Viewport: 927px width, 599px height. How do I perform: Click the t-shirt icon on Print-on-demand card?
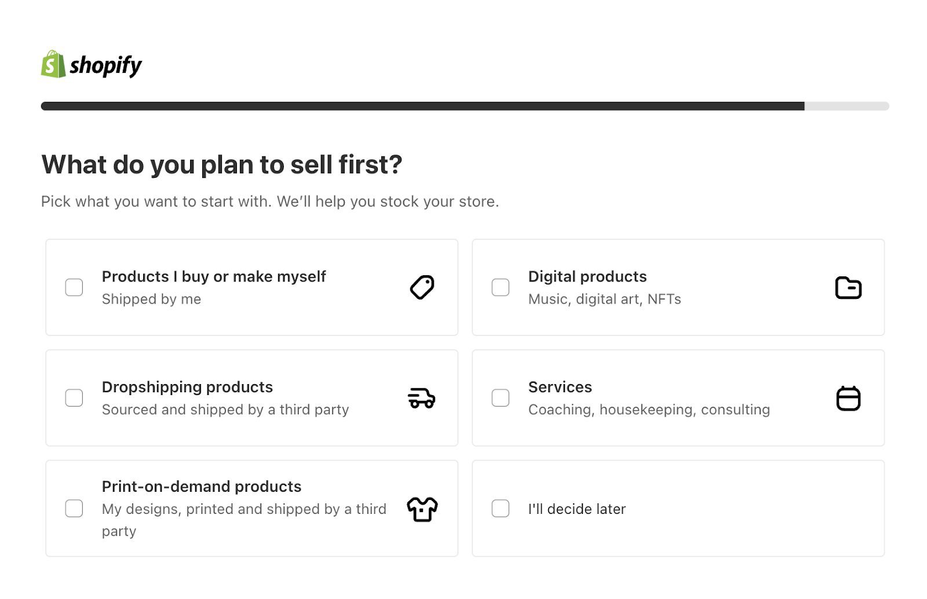(422, 509)
